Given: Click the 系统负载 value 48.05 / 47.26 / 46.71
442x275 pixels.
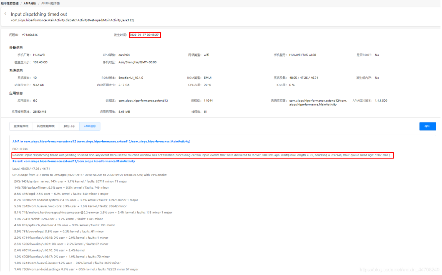Looking at the screenshot, I should 304,78.
